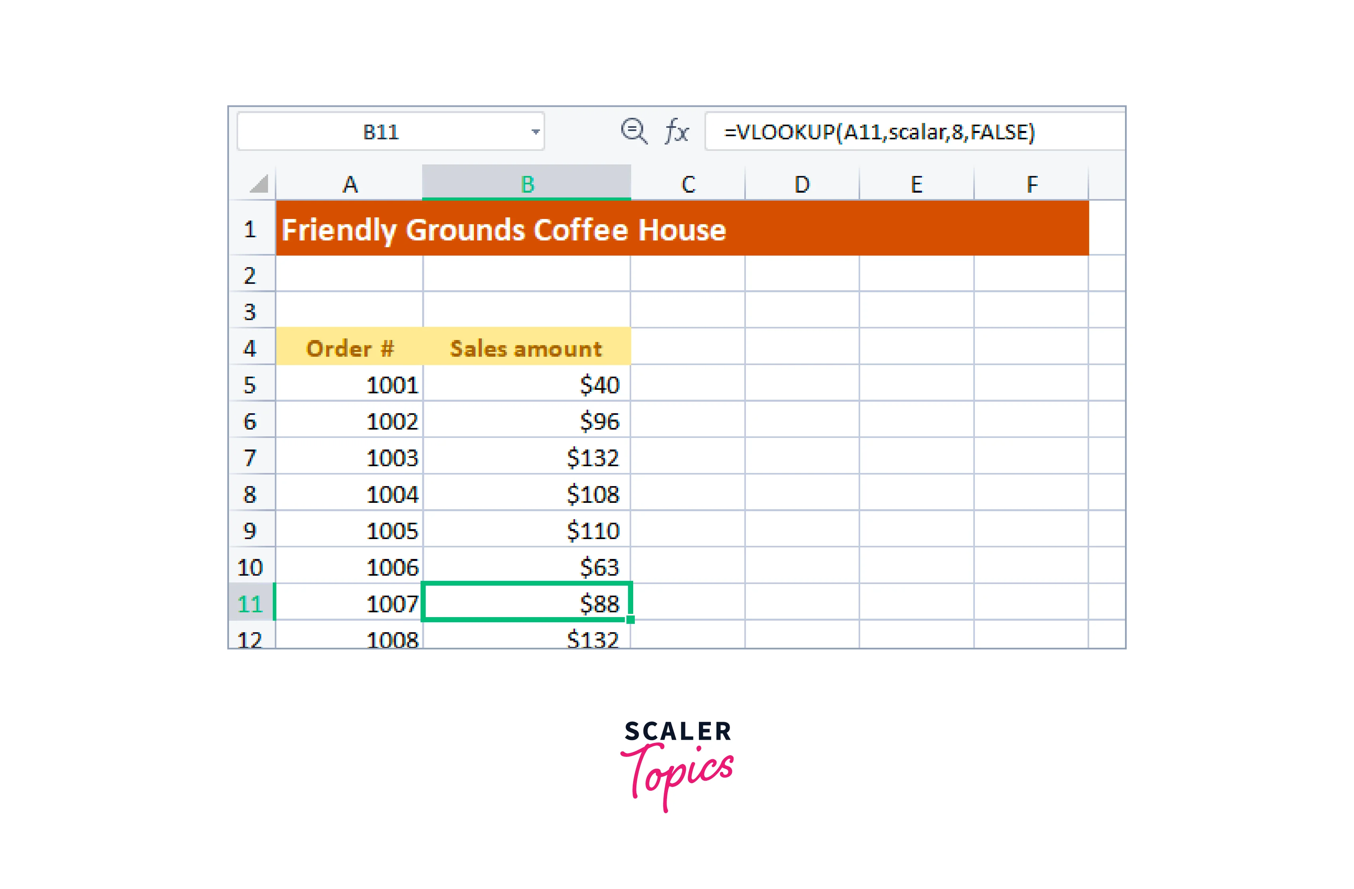Select cell containing order 1006
Screen dimensions: 1354x889
click(349, 565)
